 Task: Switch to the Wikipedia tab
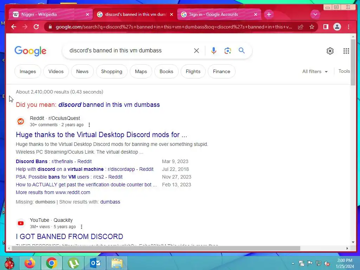coord(51,14)
